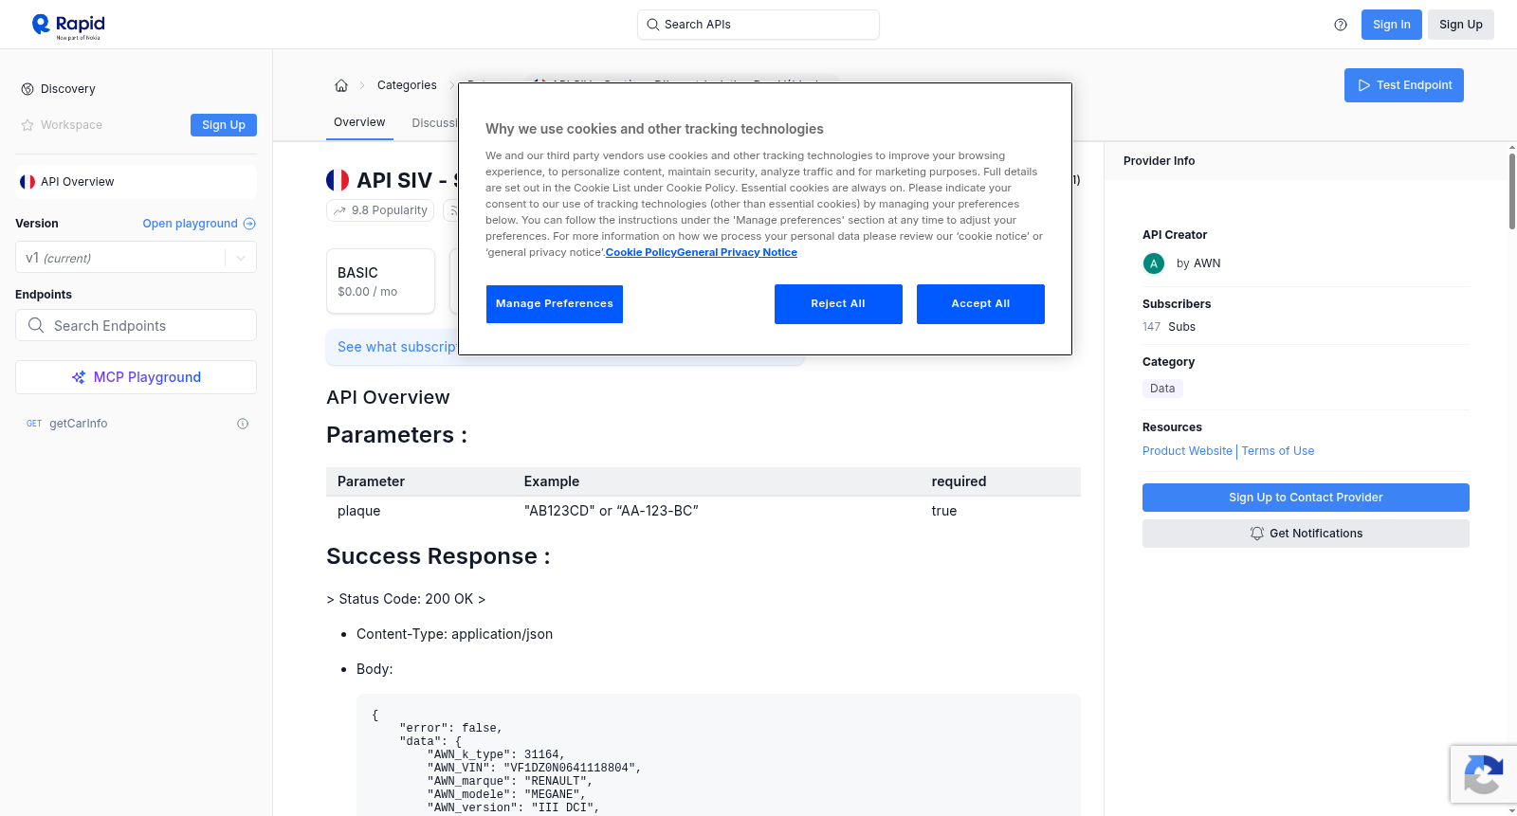The width and height of the screenshot is (1517, 816).
Task: Open the Product Website link
Action: (1187, 451)
